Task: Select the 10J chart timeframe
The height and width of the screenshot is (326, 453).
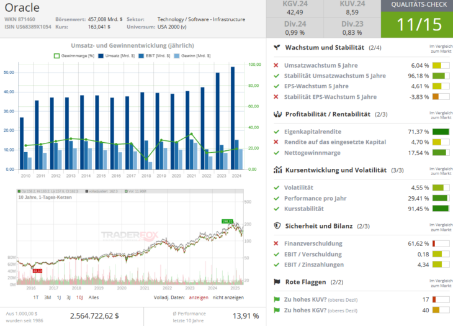Action: 79,297
